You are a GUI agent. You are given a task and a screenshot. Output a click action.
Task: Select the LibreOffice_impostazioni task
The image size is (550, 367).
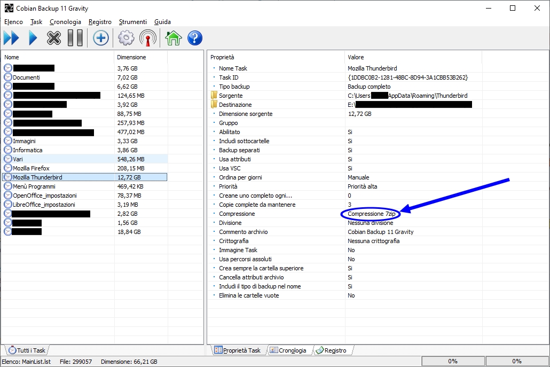[x=44, y=205]
